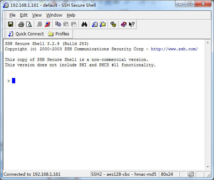Click the application icon in title bar
The width and height of the screenshot is (214, 180).
6,5
